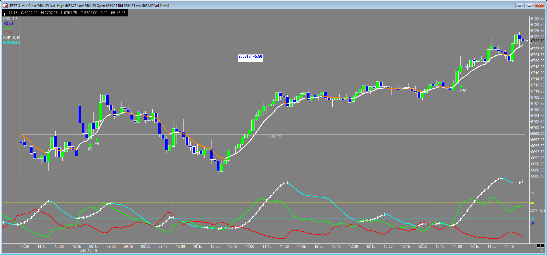Click the Ensign EW icon in title bar

click(x=5, y=5)
